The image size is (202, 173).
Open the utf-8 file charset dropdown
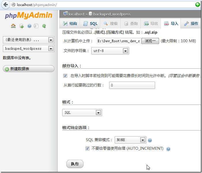click(x=110, y=51)
